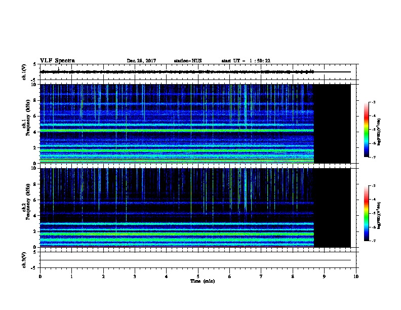Click the 5 tick on ch.1(V) axis
The height and width of the screenshot is (310, 401).
(x=35, y=64)
